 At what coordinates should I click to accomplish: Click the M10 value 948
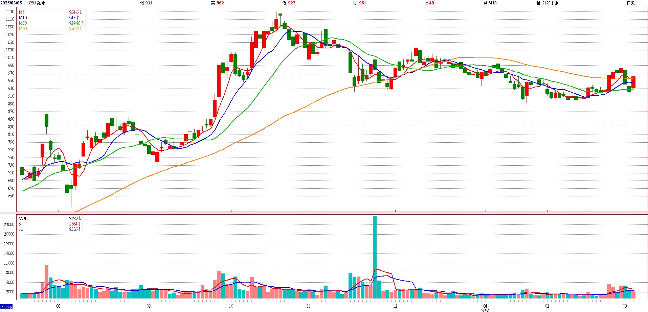(x=74, y=18)
